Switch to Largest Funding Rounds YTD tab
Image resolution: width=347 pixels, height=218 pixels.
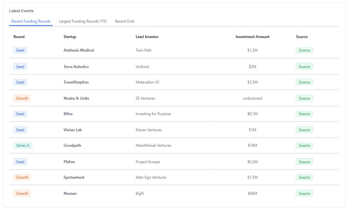tap(82, 21)
